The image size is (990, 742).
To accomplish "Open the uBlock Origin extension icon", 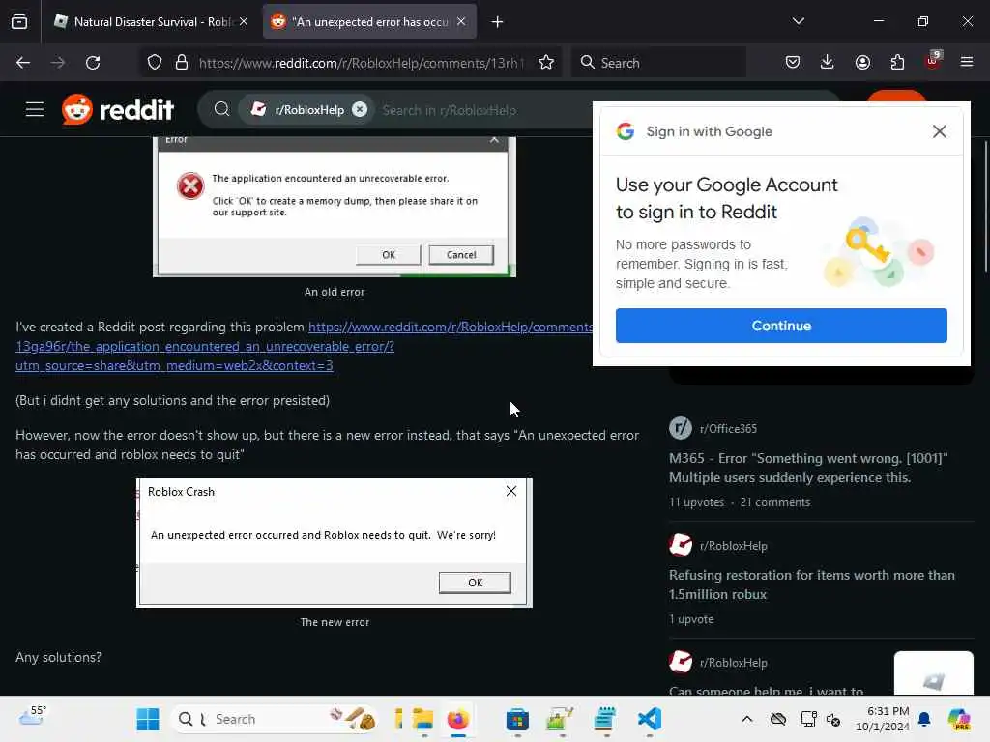I will [933, 61].
